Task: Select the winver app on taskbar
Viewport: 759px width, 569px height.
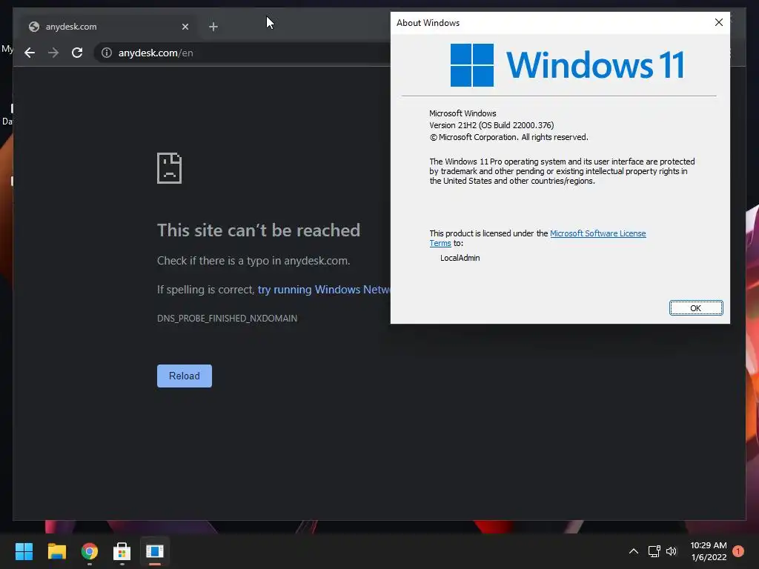Action: click(155, 551)
